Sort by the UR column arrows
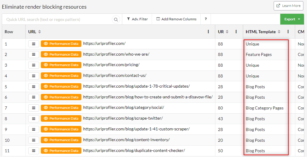307x157 pixels. coord(227,32)
